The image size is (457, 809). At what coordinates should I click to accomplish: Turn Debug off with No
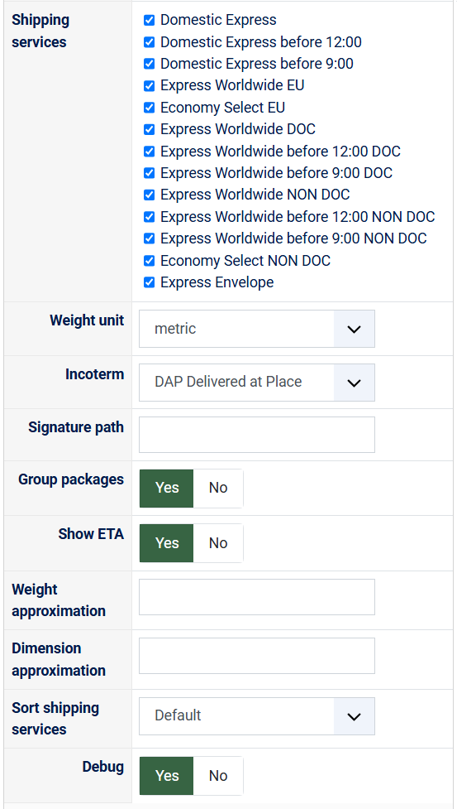[218, 776]
